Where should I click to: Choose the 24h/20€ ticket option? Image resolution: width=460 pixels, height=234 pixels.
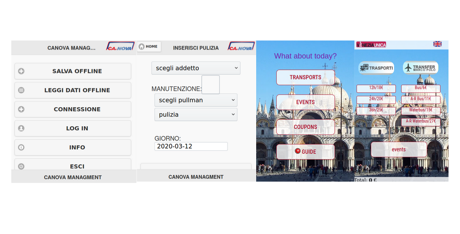coord(376,99)
